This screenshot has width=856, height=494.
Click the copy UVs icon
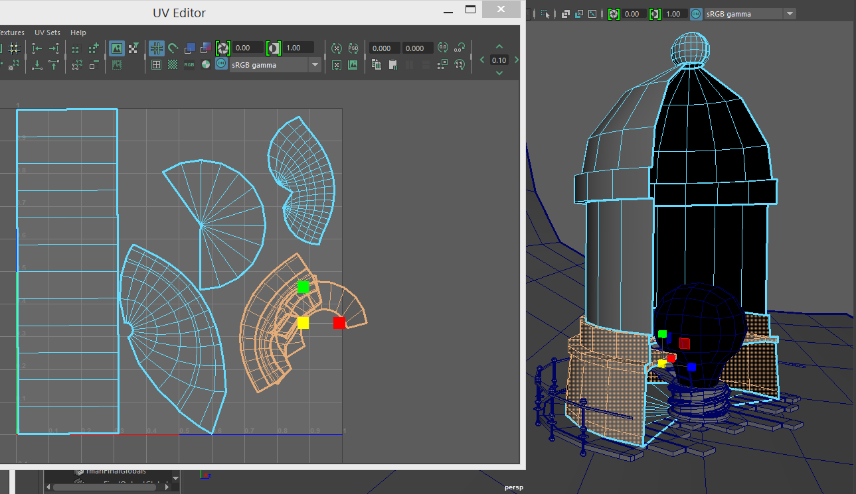[x=377, y=64]
